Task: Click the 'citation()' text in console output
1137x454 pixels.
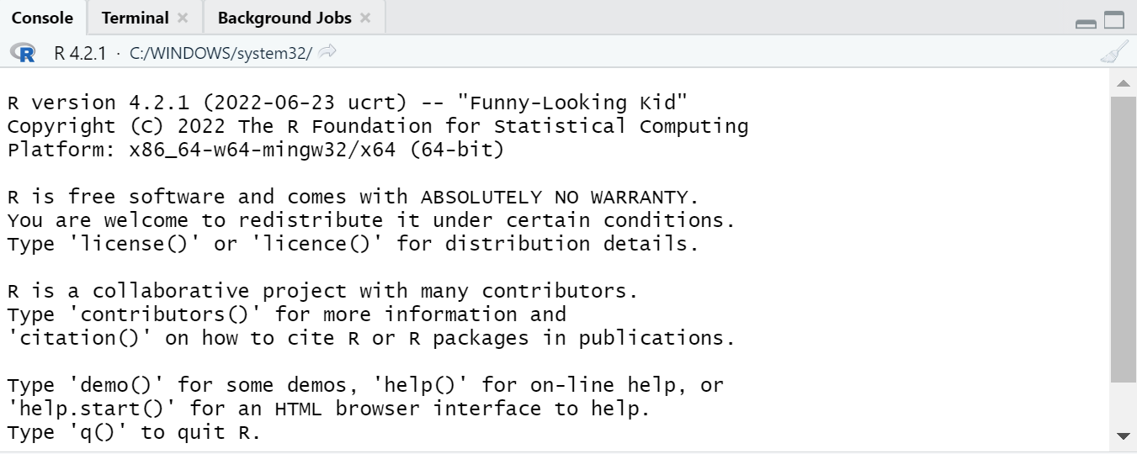Action: [x=80, y=338]
